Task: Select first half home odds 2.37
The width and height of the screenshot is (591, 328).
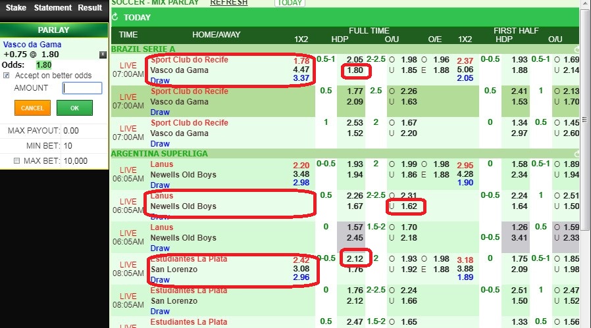Action: point(465,61)
